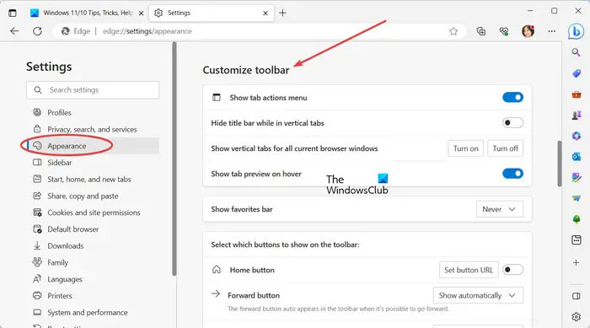
Task: Open the Bing Chat sidebar icon
Action: click(x=576, y=31)
